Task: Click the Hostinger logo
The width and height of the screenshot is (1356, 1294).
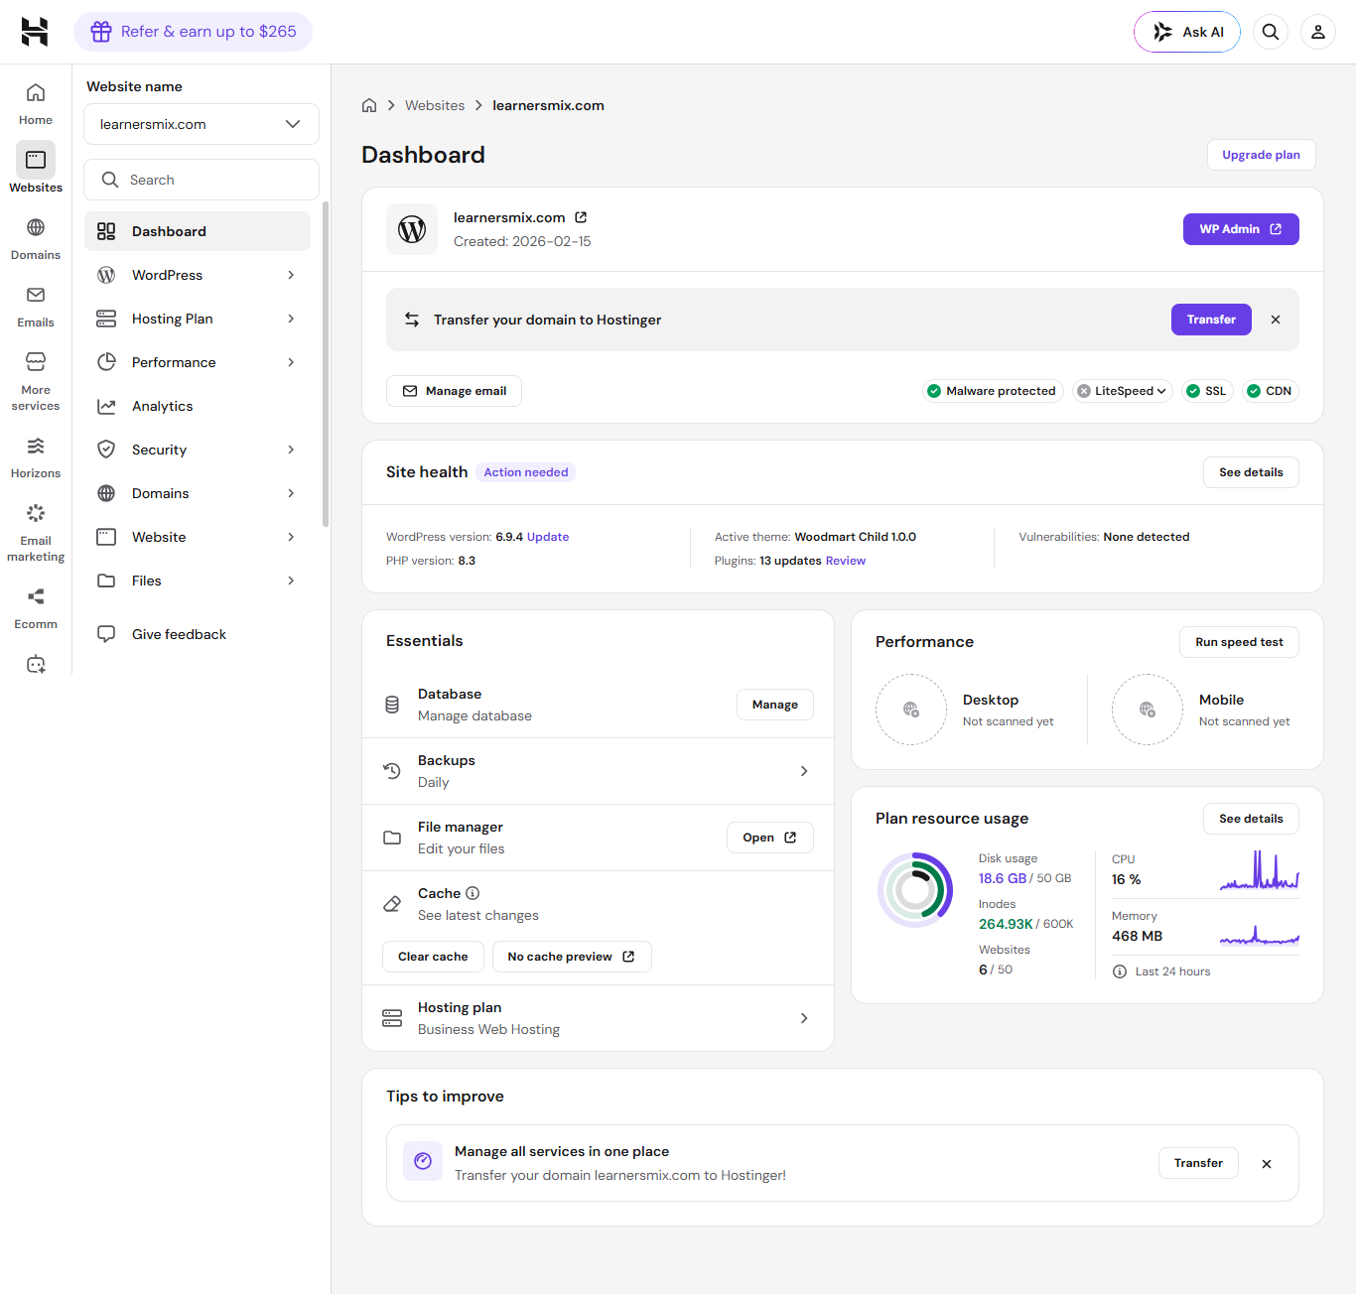Action: (35, 32)
